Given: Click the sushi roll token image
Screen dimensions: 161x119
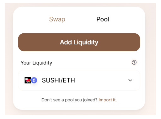Looking at the screenshot, I should pyautogui.click(x=28, y=80).
